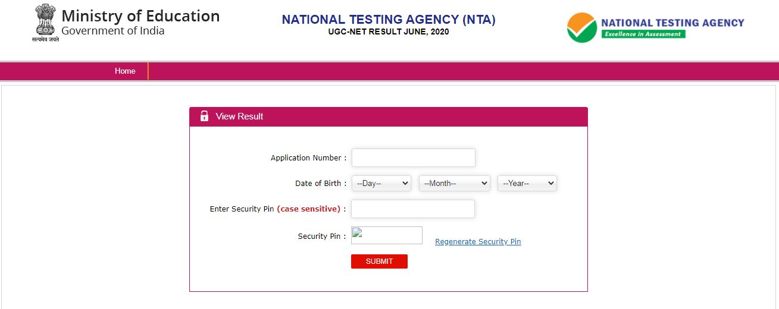Click the Government of India subtitle text

pos(113,31)
